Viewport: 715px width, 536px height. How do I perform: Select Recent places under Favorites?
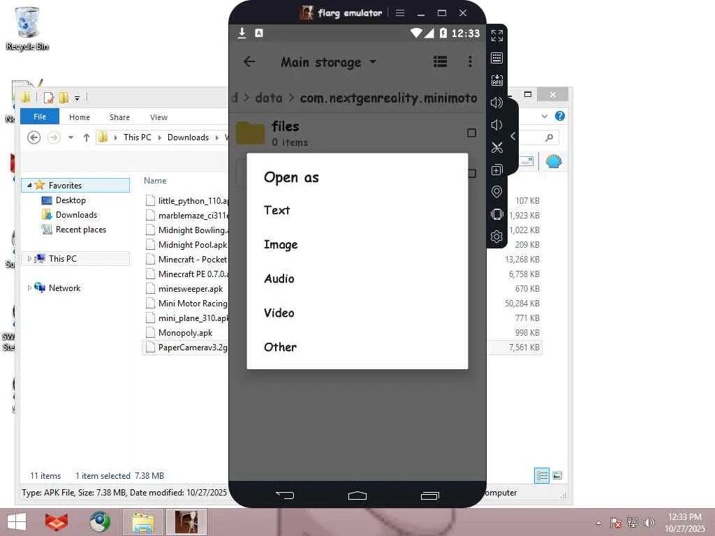coord(81,229)
